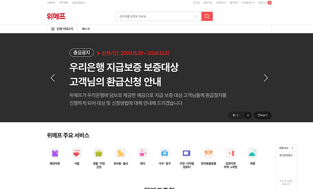Click 최근본상품 in the side panel

point(286,155)
